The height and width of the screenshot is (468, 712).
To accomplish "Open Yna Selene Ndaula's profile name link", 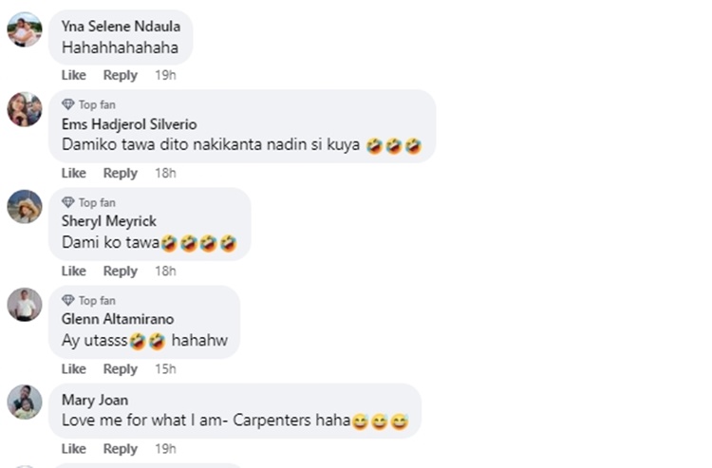I will 121,27.
